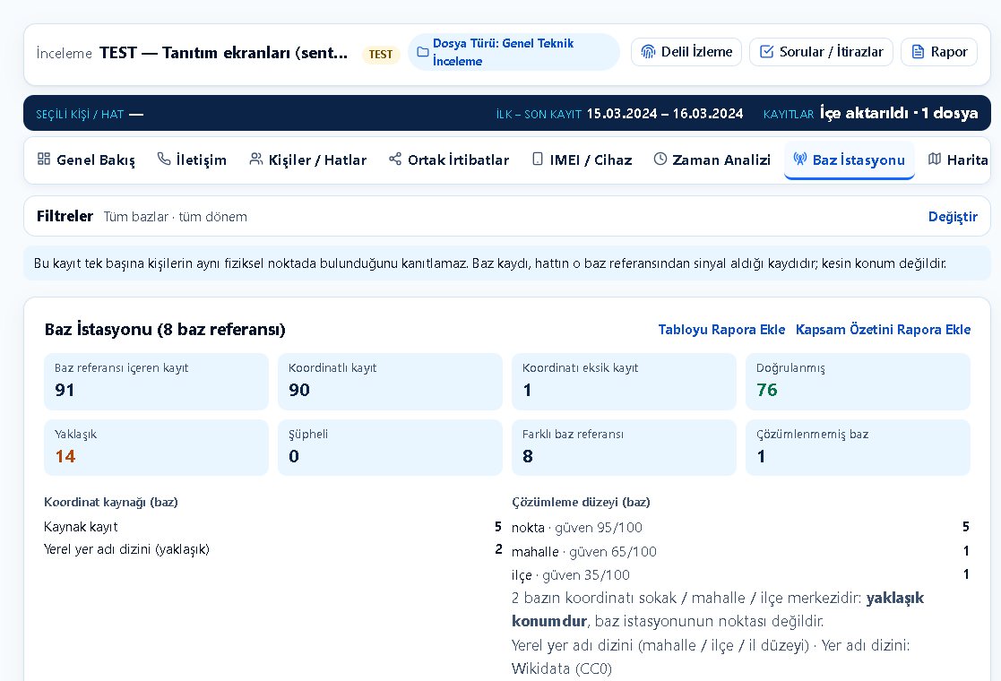Click the baz kaydı disclaimer notice
Screen dimensions: 1001x681
(x=507, y=263)
